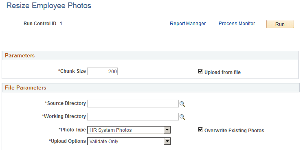Click the Run button
Viewport: 303px width, 153px height.
click(280, 24)
